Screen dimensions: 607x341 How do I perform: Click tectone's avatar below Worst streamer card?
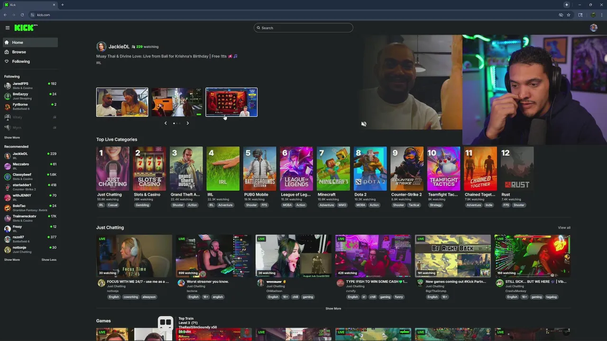pyautogui.click(x=181, y=283)
